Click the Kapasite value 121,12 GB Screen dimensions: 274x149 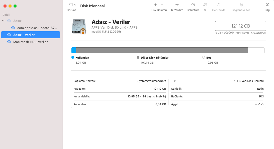click(160, 89)
